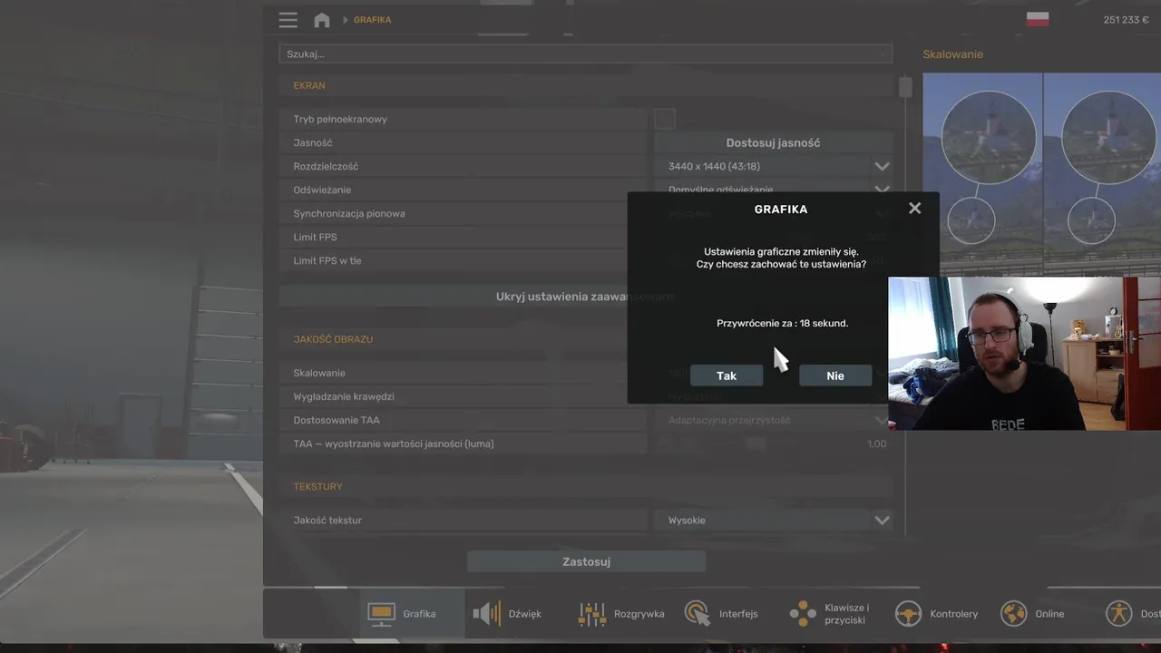
Task: Click the Wygładzanie krawędzi row label
Action: coord(344,396)
